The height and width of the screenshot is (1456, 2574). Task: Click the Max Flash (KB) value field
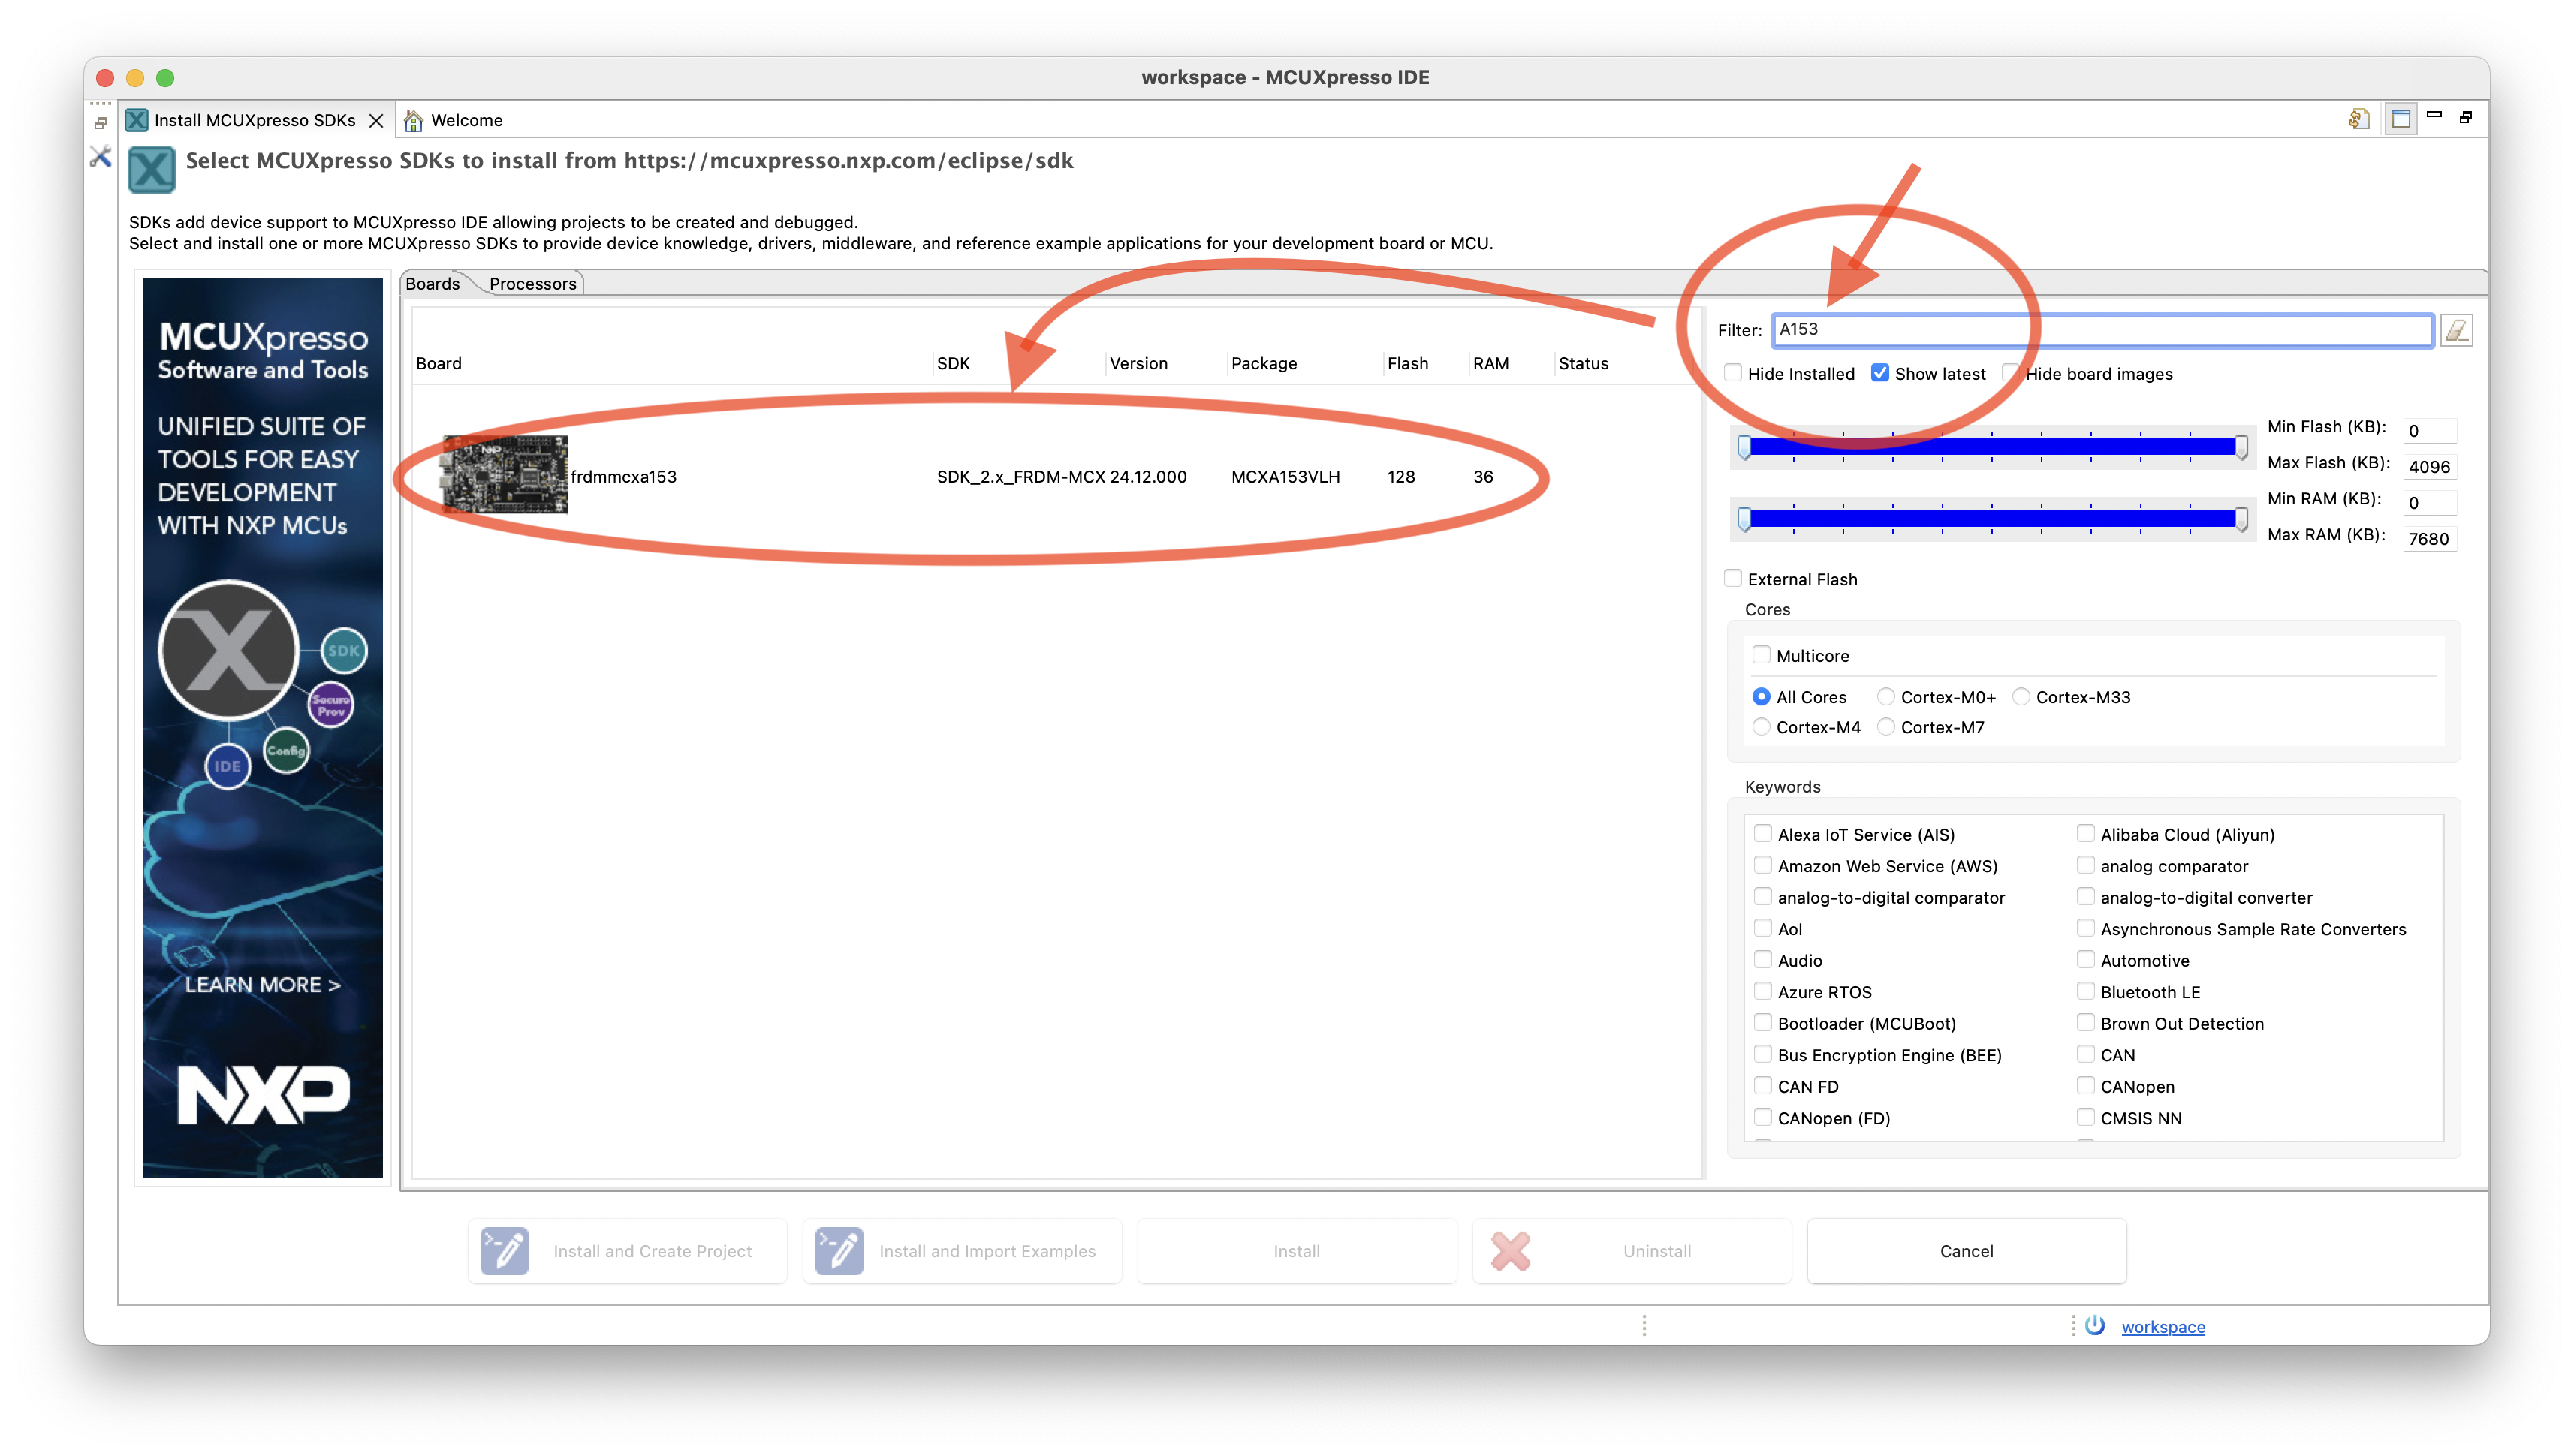[x=2429, y=466]
